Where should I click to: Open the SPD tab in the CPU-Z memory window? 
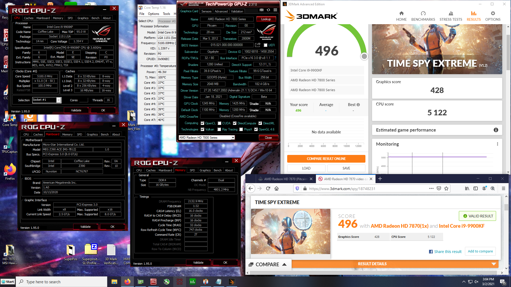click(192, 170)
